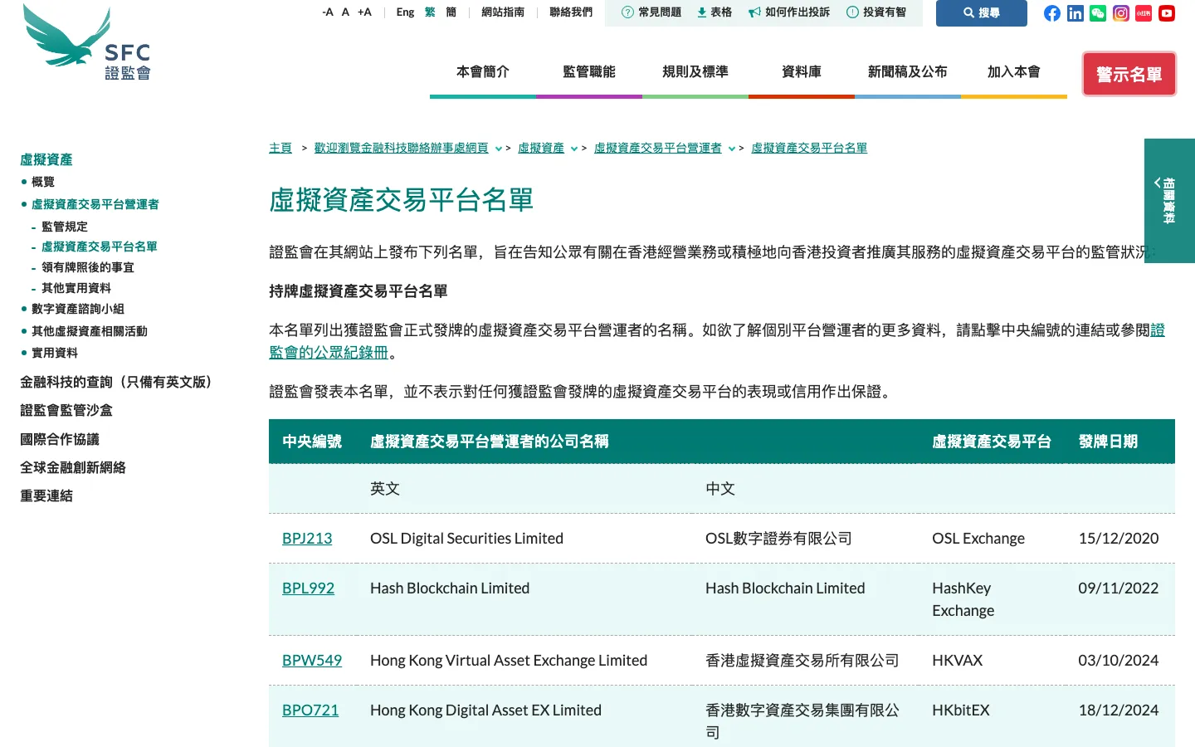
Task: Open 資料庫 main menu
Action: pyautogui.click(x=802, y=72)
